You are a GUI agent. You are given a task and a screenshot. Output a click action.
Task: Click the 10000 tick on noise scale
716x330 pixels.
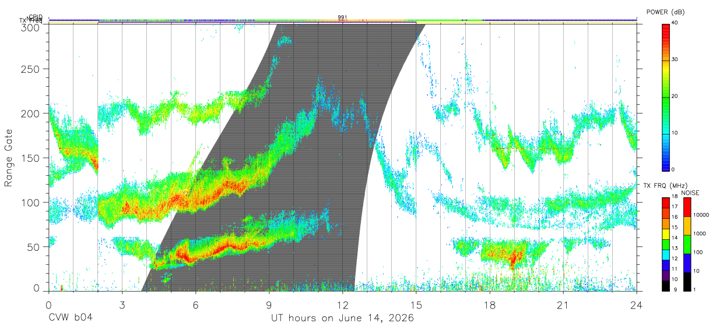point(701,215)
